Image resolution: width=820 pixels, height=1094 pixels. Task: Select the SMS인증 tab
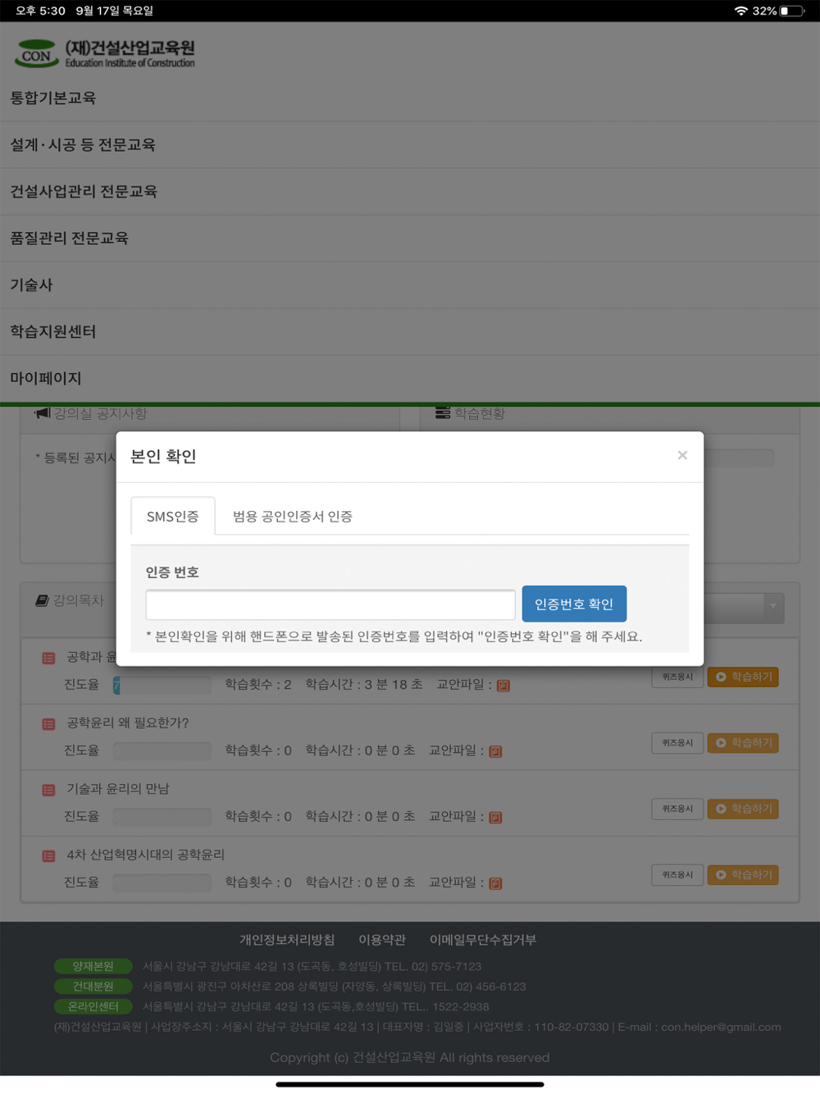click(173, 516)
